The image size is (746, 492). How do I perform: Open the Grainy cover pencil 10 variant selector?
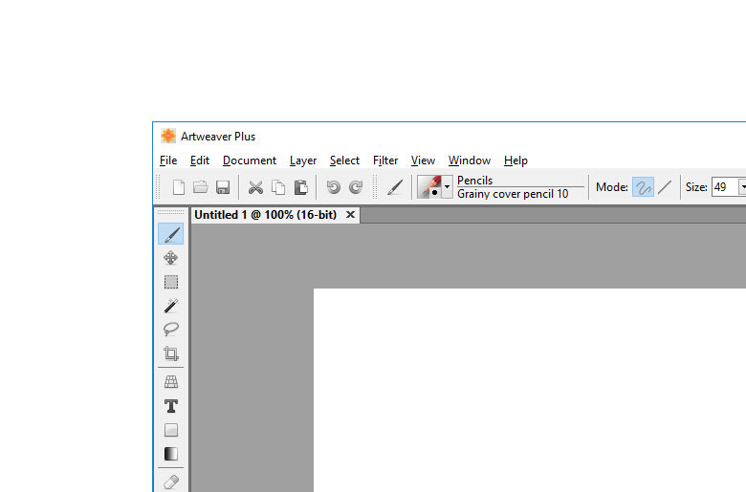pyautogui.click(x=519, y=194)
